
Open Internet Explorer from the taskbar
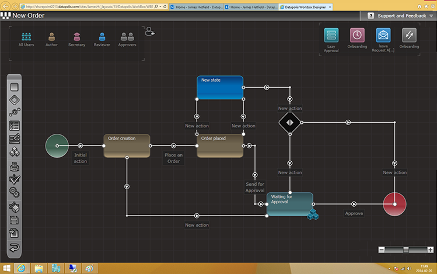click(x=21, y=268)
